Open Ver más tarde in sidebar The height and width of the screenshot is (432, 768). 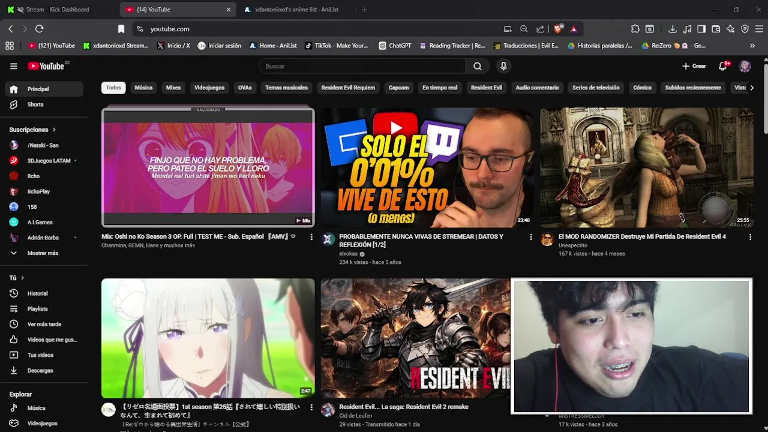point(44,324)
